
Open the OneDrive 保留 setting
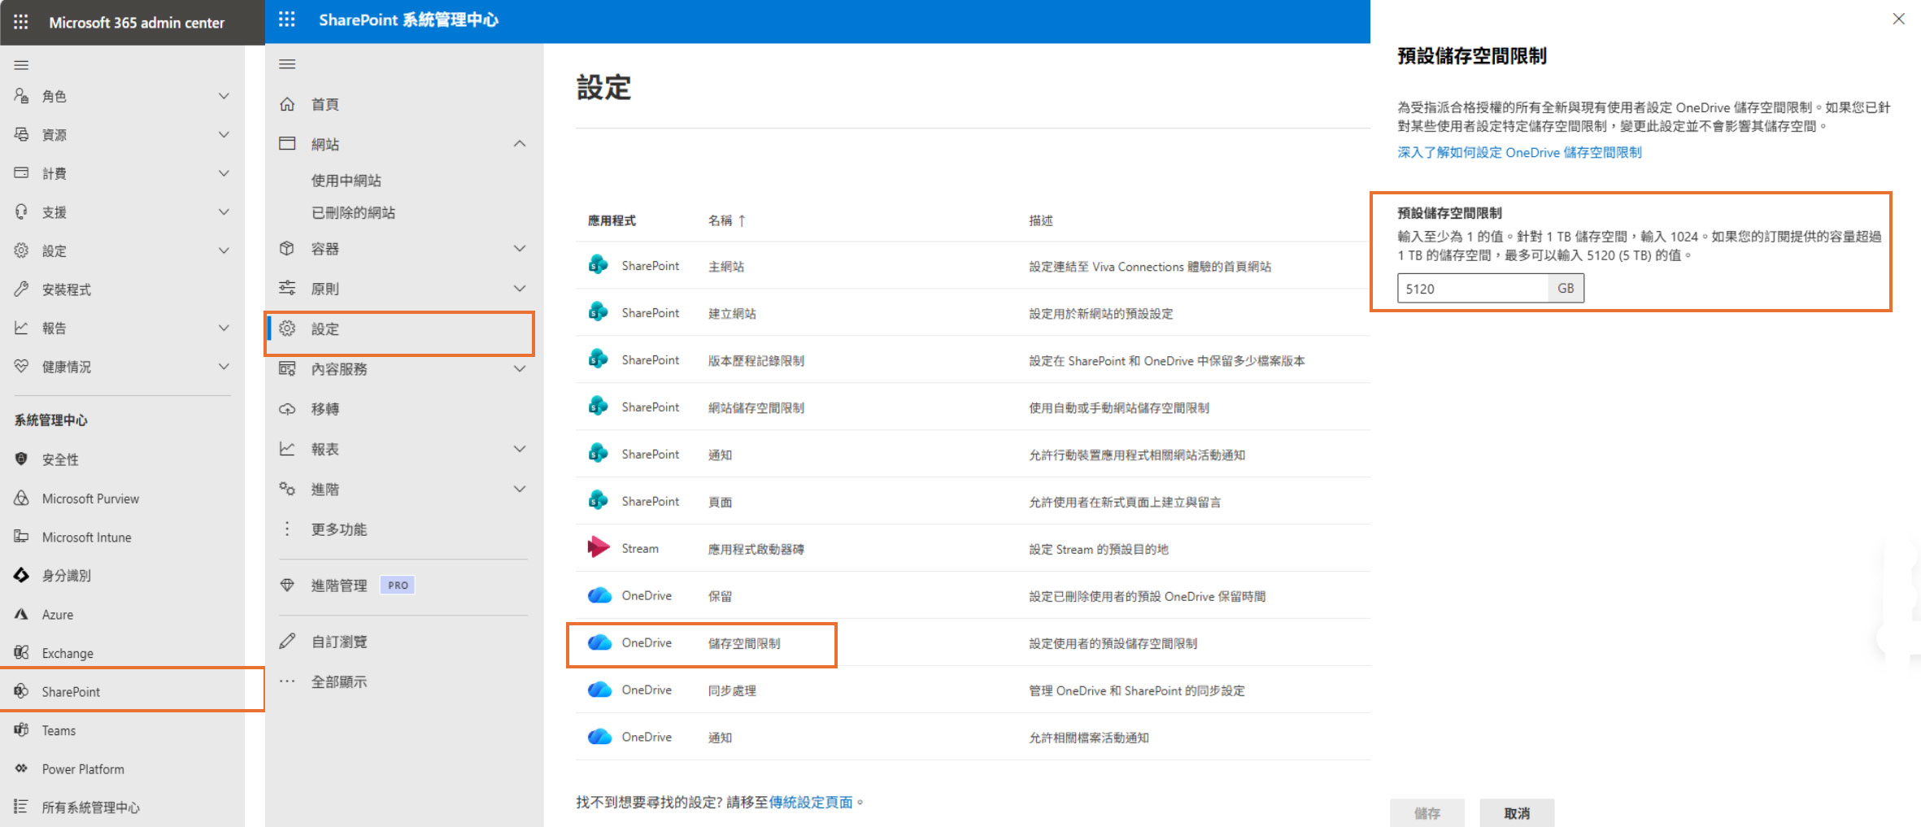[x=720, y=596]
